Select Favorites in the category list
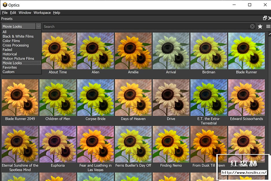 coord(10,67)
